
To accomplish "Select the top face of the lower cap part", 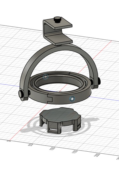I will tap(60, 114).
